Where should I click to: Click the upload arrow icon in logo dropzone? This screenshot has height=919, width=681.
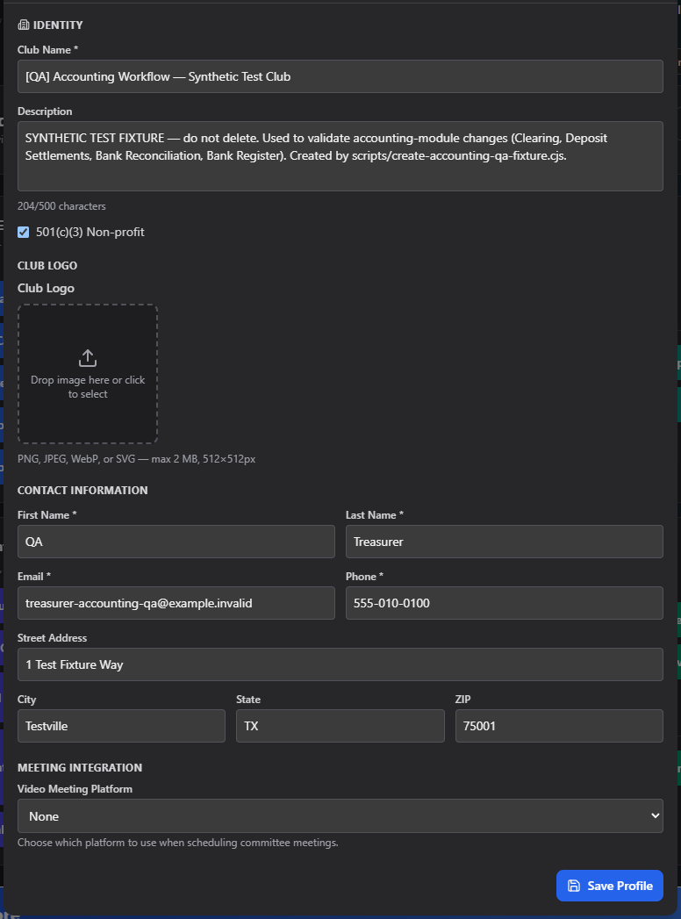coord(88,357)
